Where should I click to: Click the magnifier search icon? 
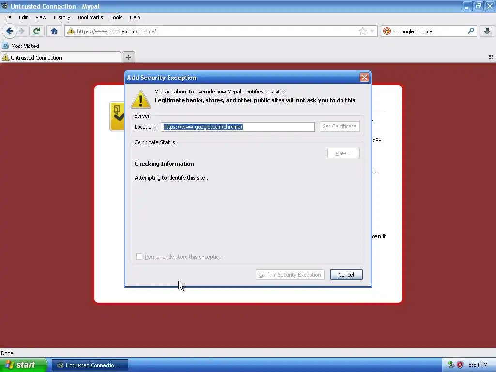point(471,31)
